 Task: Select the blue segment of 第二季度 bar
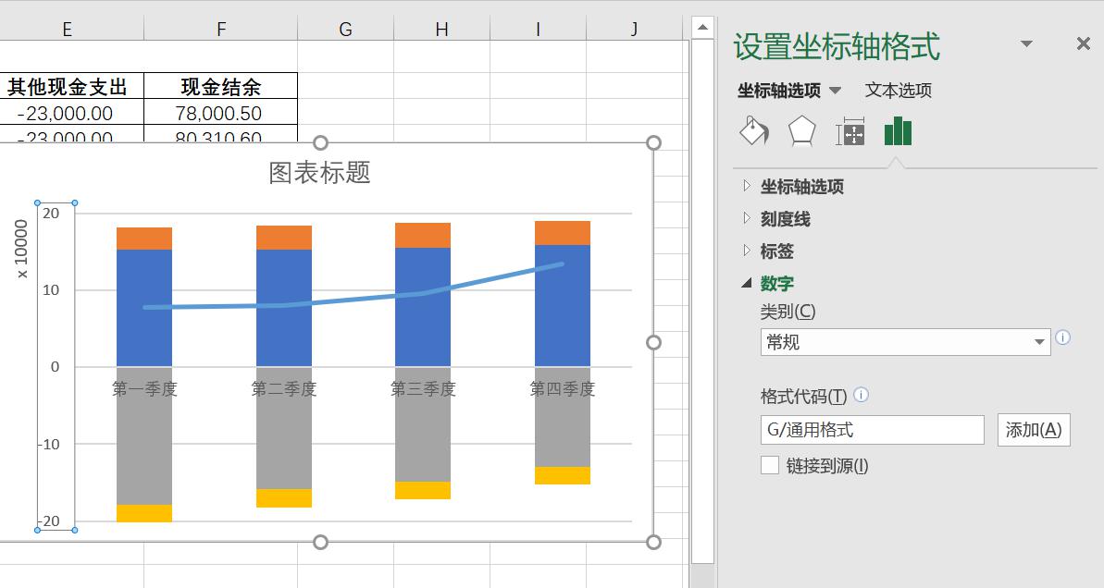[x=284, y=307]
